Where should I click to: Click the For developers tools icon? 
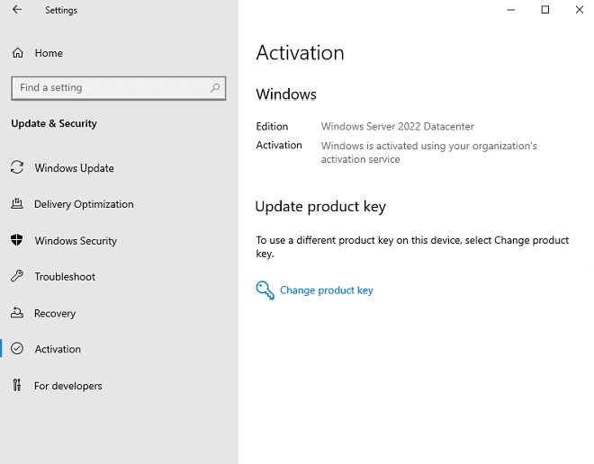(16, 386)
